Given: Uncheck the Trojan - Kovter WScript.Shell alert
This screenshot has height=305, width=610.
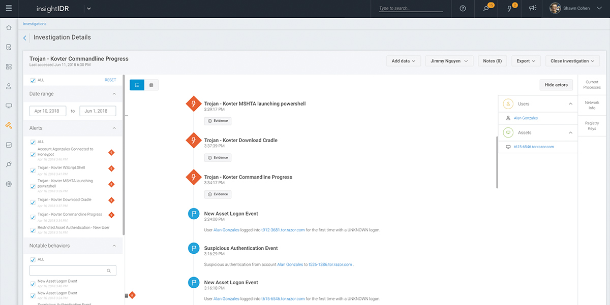Looking at the screenshot, I should coord(33,170).
